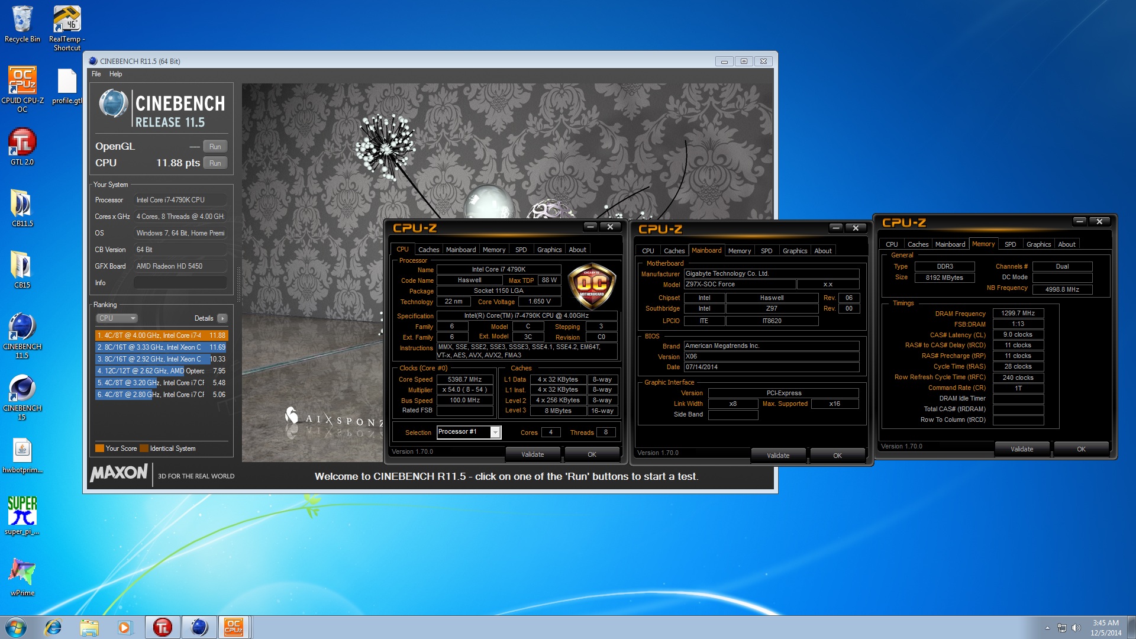This screenshot has height=639, width=1136.
Task: Select ranking row 2 Intel Xeon 3.33 GHz
Action: (161, 347)
